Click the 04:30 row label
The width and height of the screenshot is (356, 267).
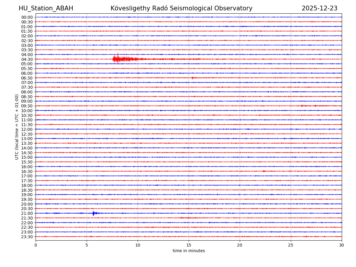click(x=27, y=59)
